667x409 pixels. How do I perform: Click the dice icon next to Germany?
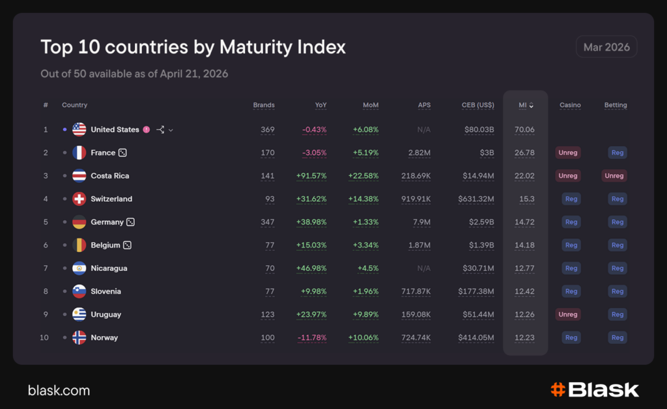[130, 222]
